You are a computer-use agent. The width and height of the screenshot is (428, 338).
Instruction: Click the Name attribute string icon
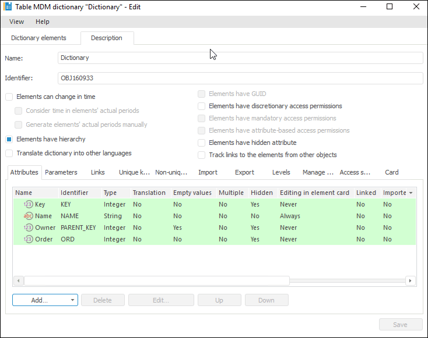pos(28,216)
